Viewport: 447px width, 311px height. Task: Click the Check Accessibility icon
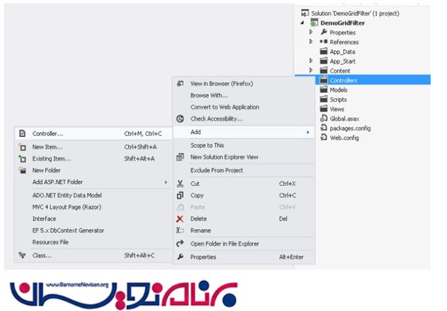click(180, 119)
